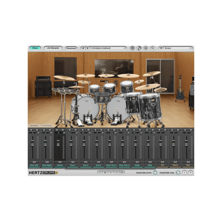
Task: Click the magnifier search icon
Action: [152, 48]
